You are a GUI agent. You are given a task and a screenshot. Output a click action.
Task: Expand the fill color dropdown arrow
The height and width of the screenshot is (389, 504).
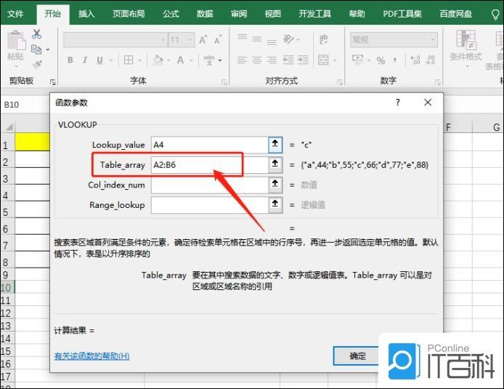[x=168, y=60]
